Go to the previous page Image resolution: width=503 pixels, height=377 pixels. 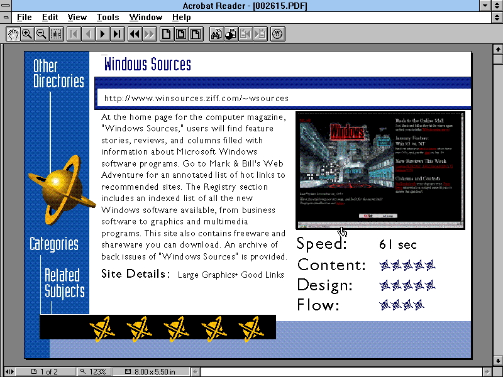tap(88, 34)
